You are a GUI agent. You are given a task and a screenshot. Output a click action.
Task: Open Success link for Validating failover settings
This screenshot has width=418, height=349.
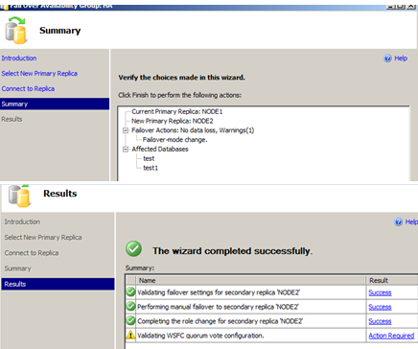[380, 292]
